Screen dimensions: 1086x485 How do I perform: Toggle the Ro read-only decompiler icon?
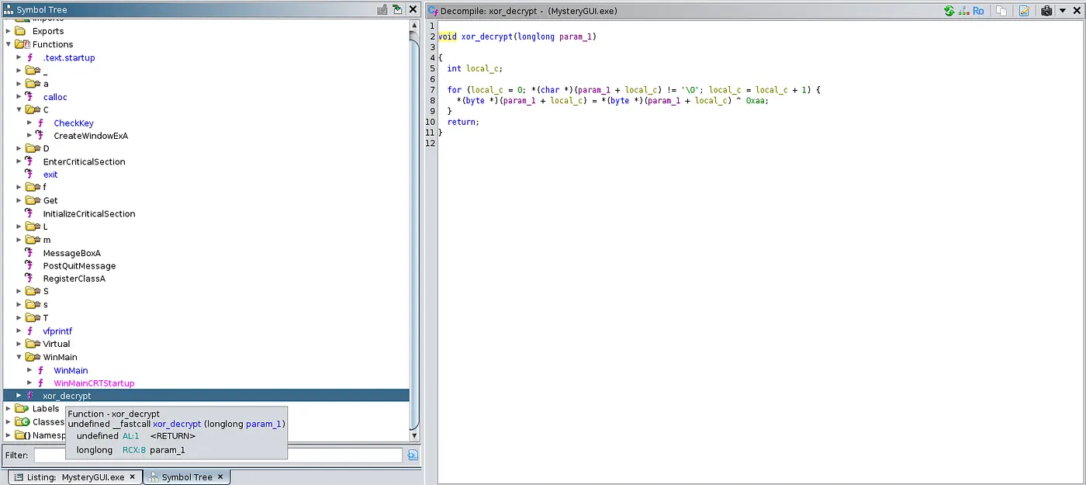click(x=979, y=11)
